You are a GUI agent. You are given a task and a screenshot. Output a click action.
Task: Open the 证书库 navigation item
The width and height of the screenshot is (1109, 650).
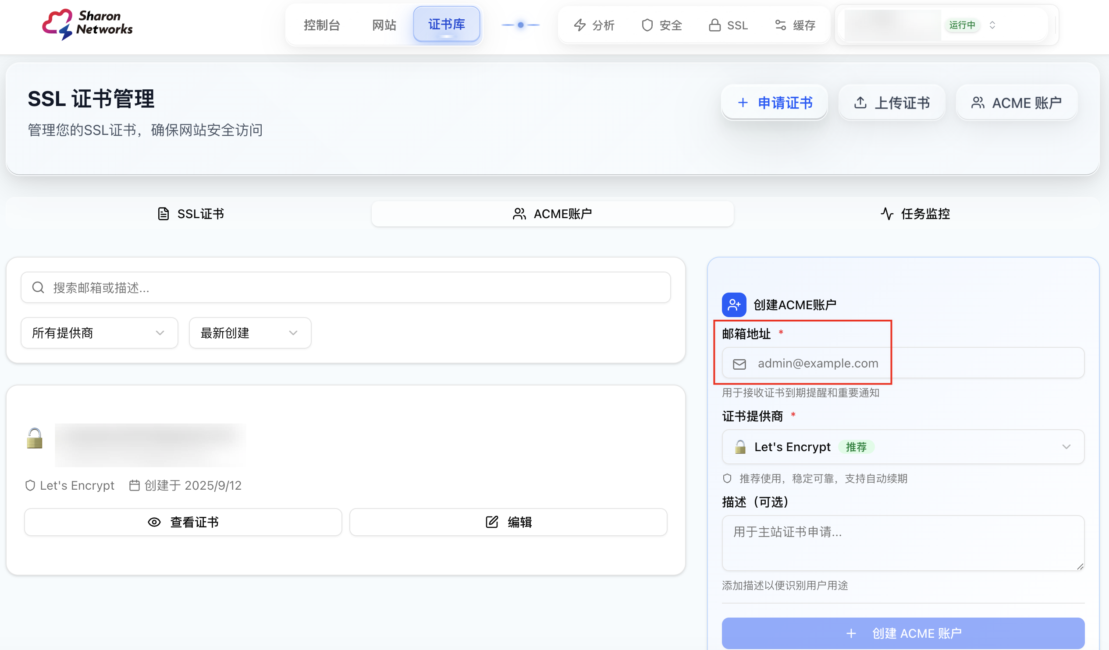446,25
